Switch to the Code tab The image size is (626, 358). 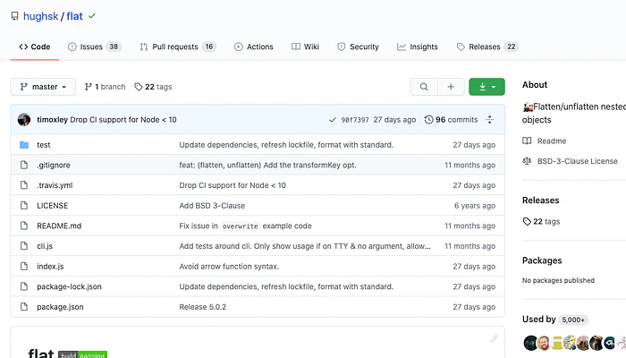pos(35,47)
